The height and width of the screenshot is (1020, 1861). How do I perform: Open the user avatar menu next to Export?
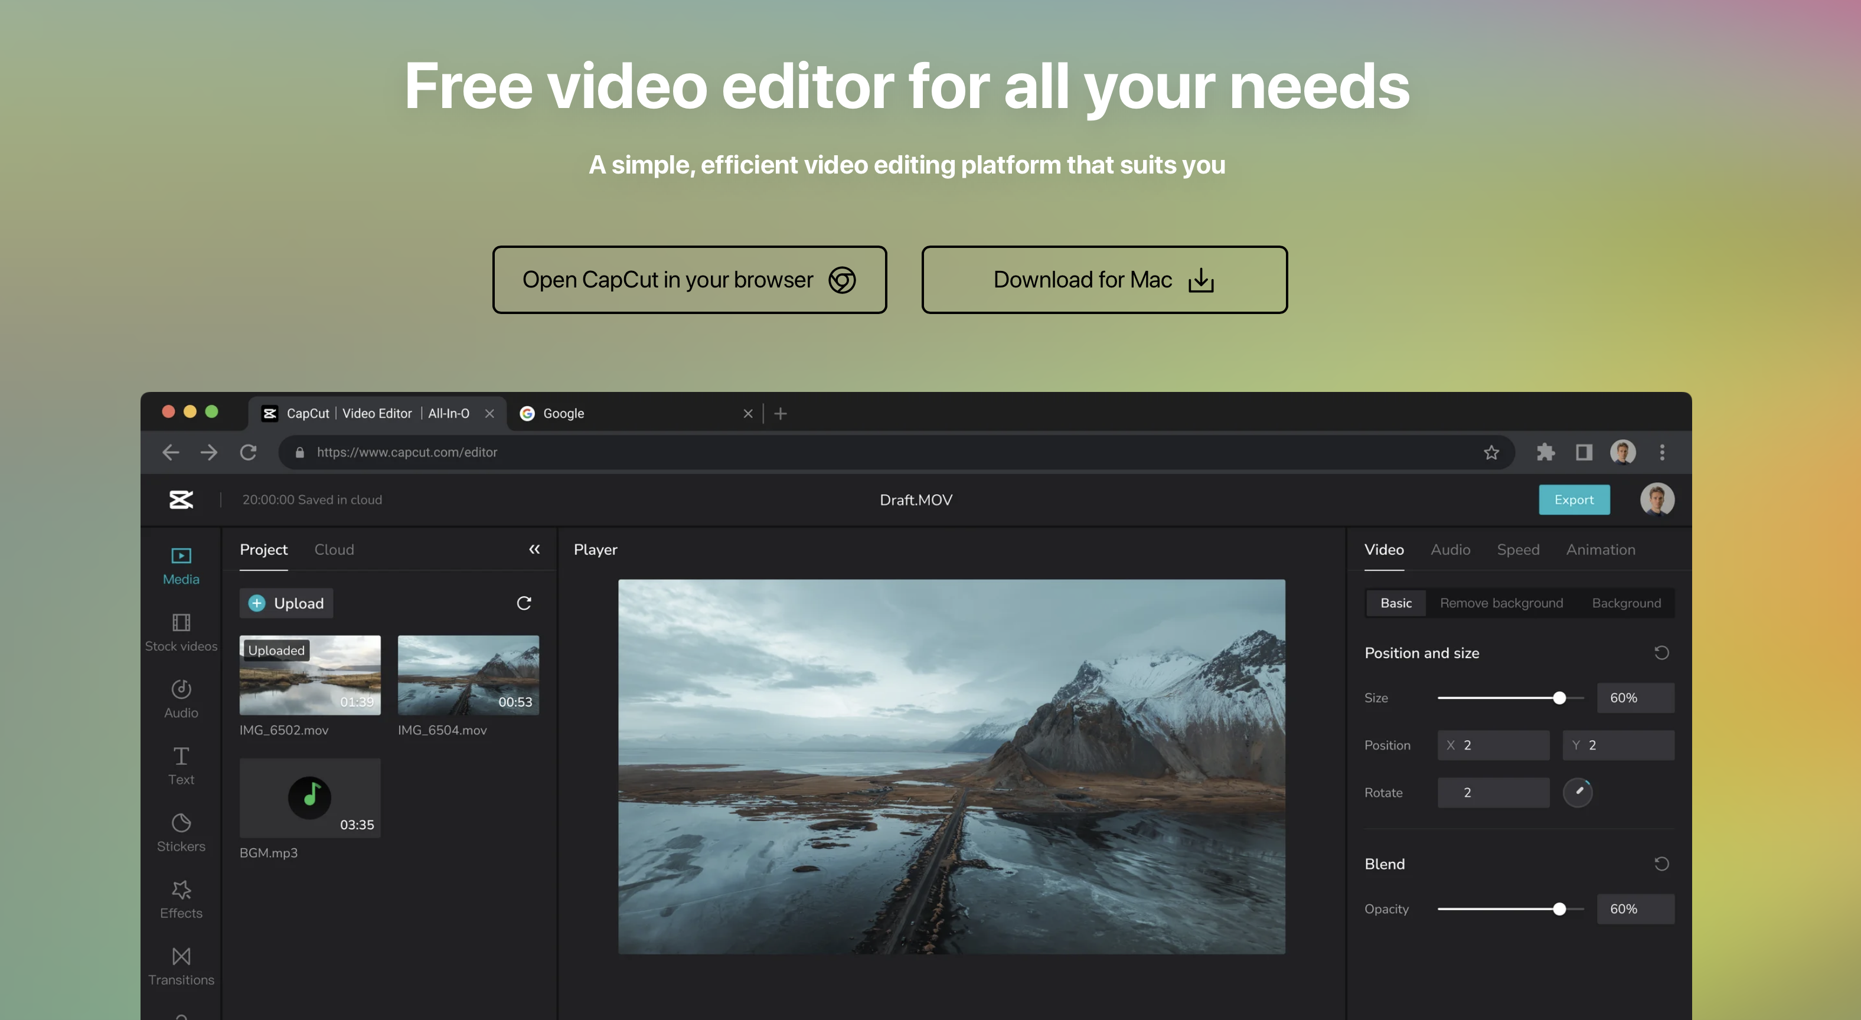pos(1657,499)
